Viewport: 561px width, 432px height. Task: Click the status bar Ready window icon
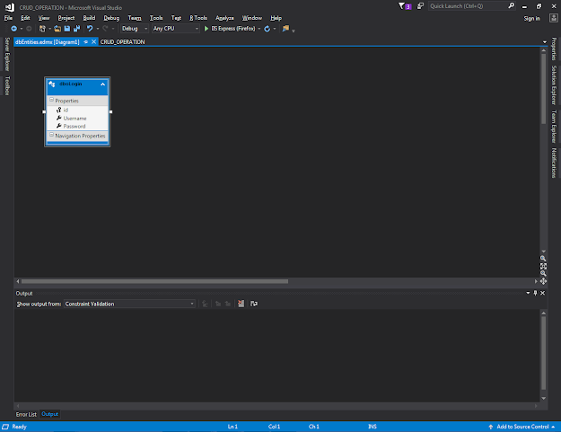tap(5, 427)
